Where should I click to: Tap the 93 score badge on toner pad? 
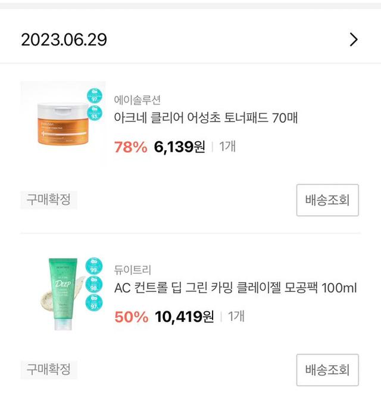click(x=93, y=113)
